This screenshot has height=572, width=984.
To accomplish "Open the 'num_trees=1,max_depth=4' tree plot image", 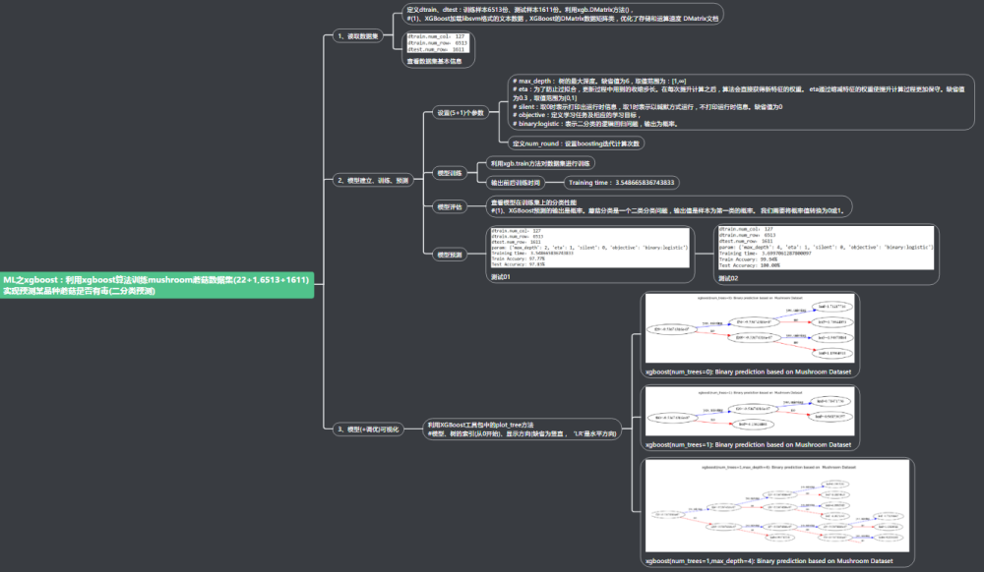I will pyautogui.click(x=777, y=506).
